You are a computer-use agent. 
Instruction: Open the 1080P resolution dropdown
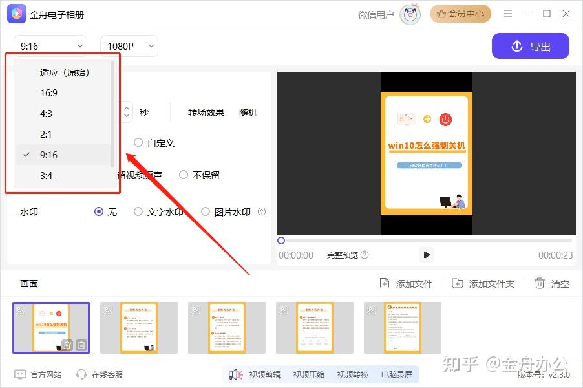(128, 45)
